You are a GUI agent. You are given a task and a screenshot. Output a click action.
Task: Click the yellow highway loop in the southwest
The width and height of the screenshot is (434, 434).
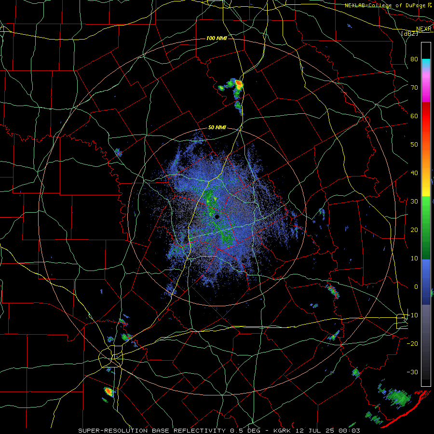click(111, 356)
